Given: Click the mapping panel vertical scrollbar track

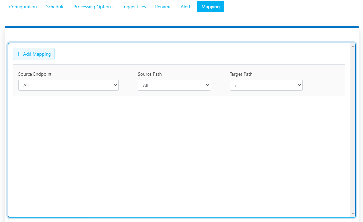Looking at the screenshot, I should coord(353,131).
